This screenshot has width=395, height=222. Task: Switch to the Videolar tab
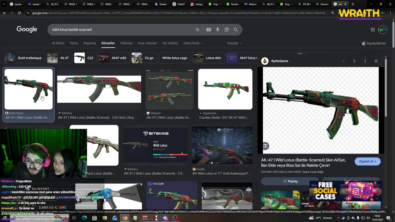[x=127, y=43]
